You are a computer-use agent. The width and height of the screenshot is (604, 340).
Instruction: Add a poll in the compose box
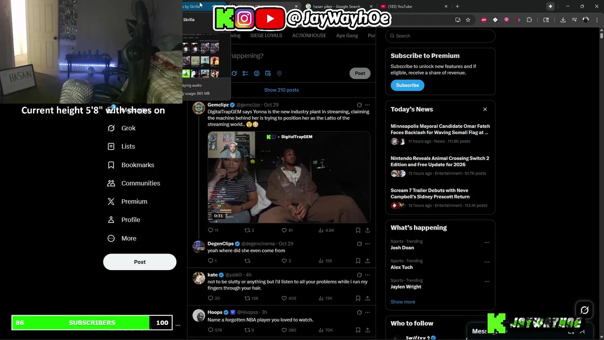245,73
